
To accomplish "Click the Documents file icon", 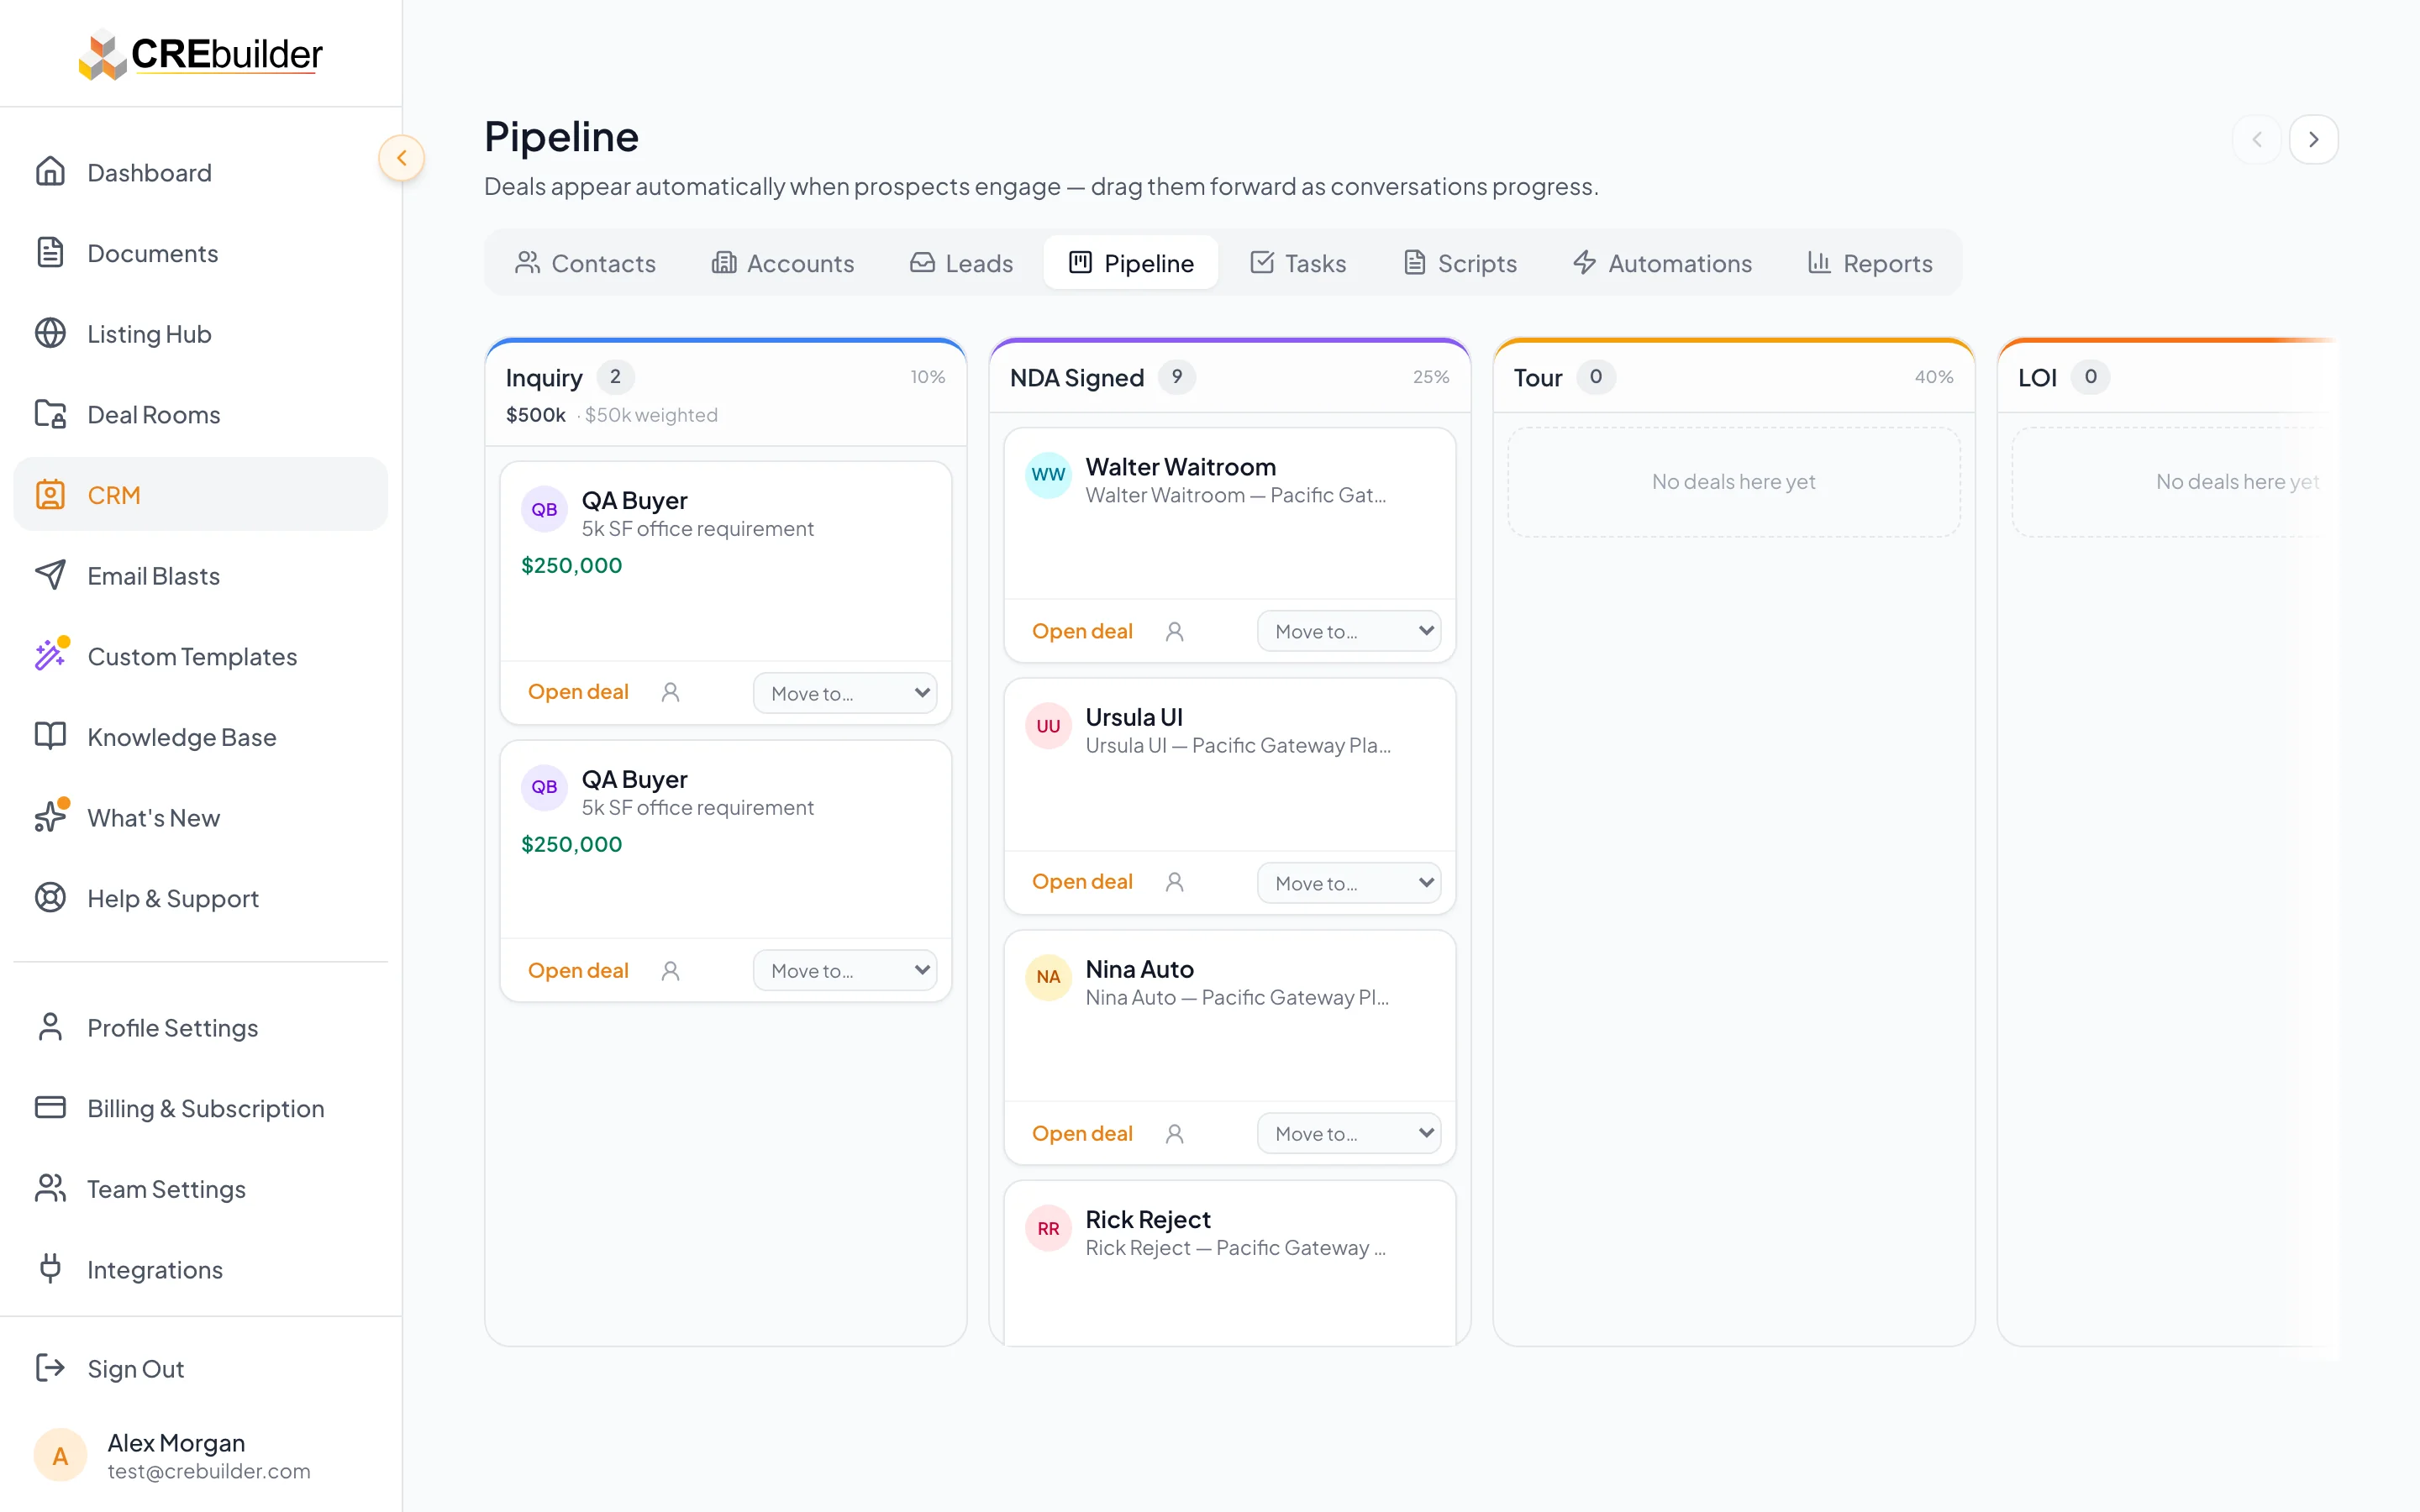I will coord(50,253).
